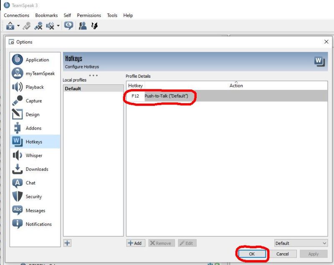
Task: Sort by the Action column header
Action: pos(236,86)
